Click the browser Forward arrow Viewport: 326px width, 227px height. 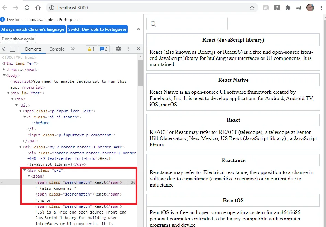pos(16,8)
